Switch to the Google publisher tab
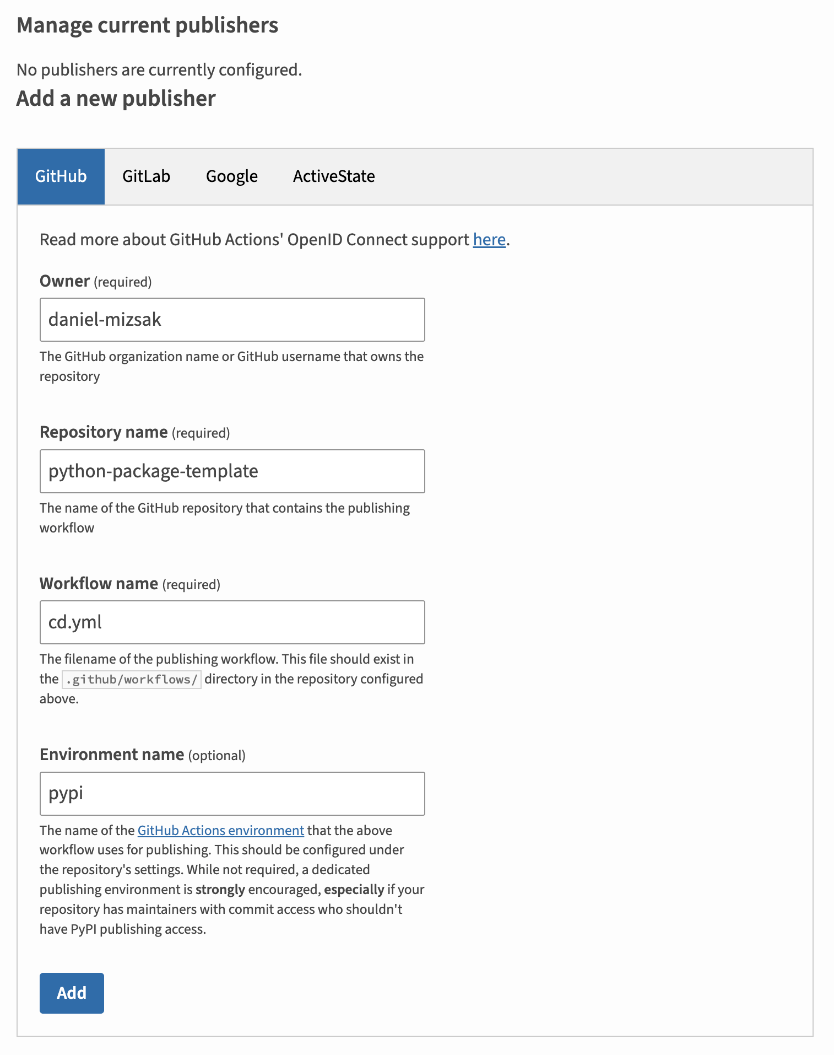Viewport: 834px width, 1055px height. click(x=231, y=176)
